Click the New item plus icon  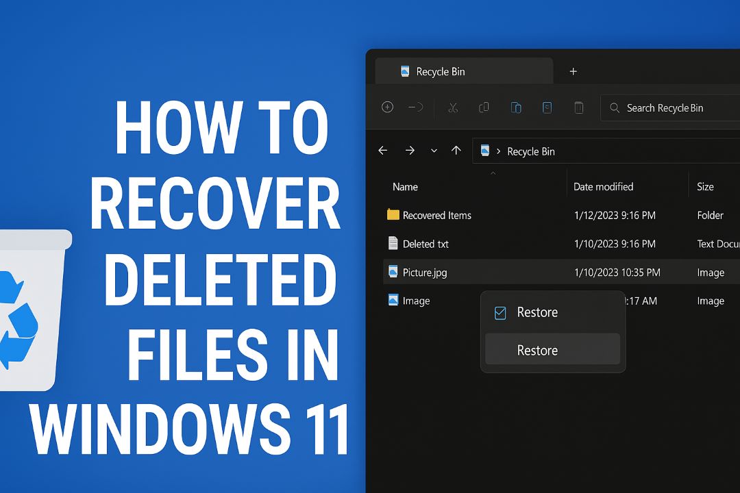387,108
